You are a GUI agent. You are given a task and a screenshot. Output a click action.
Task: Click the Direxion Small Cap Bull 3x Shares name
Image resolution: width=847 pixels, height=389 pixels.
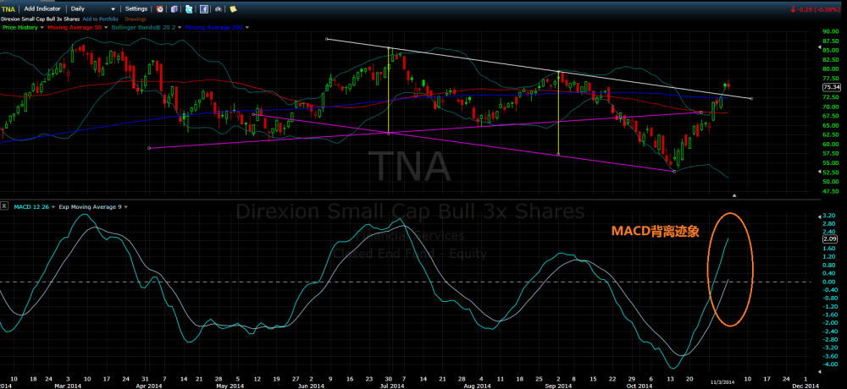(x=41, y=19)
